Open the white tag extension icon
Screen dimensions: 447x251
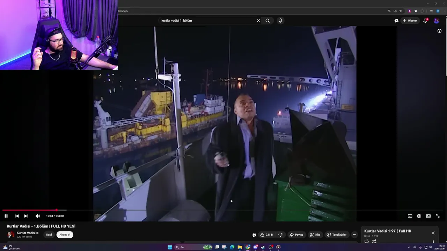pos(416,11)
